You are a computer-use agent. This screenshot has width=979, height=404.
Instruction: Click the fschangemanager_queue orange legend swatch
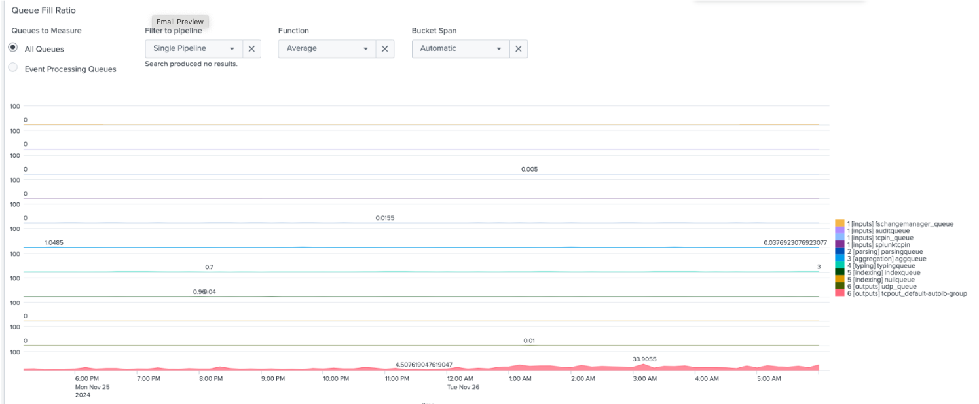(840, 224)
